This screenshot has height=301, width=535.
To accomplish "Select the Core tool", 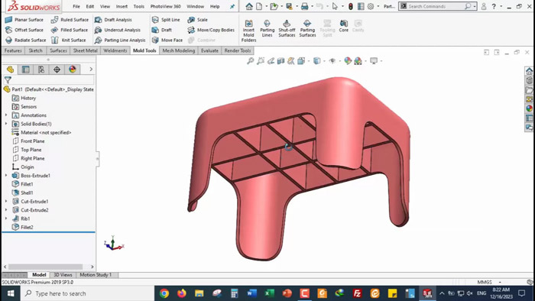I will click(344, 26).
